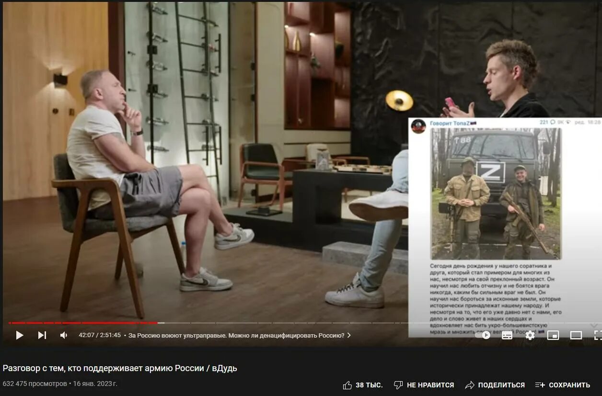Toggle the autoplay switch
The image size is (602, 396).
pos(484,335)
